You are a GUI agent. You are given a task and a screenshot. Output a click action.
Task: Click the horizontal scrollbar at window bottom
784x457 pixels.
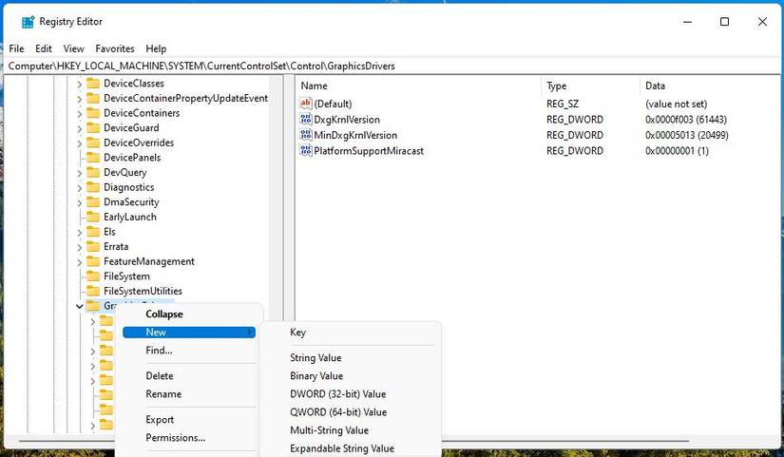pos(355,441)
